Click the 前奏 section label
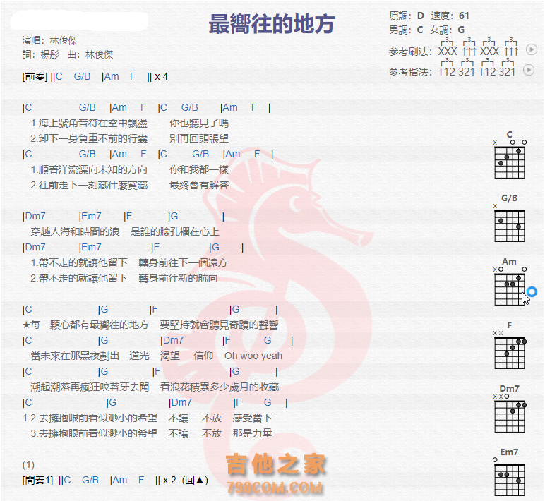The height and width of the screenshot is (501, 545). coord(35,76)
